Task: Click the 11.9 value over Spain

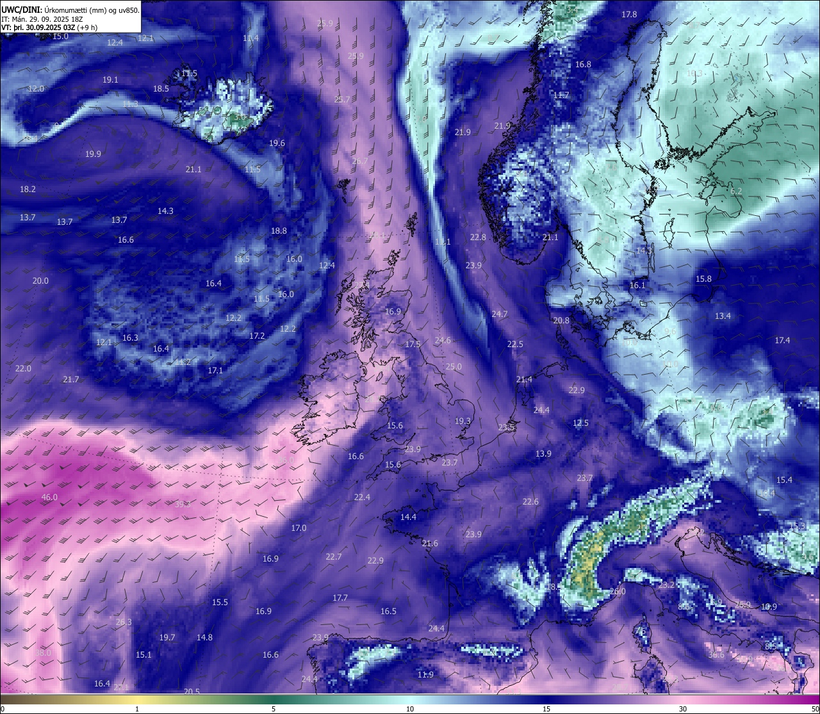Action: [425, 675]
